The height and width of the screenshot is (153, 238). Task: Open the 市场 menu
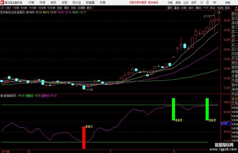tap(42, 3)
